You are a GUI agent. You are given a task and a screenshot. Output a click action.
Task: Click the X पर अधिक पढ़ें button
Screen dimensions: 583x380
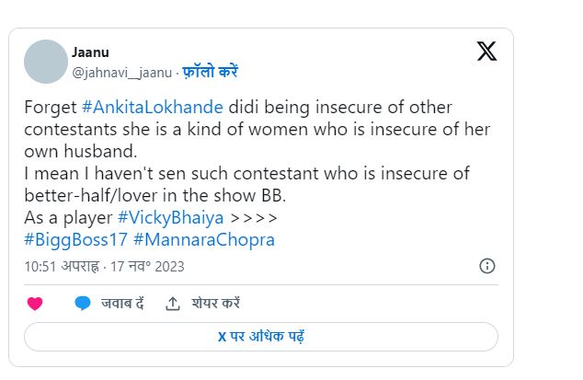pos(261,337)
